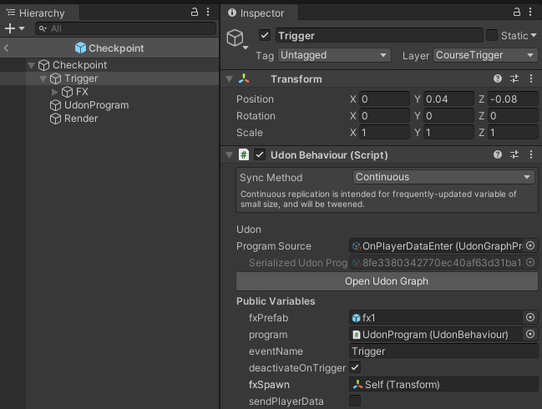This screenshot has width=542, height=409.
Task: Click the Transform component axes icon
Action: [x=244, y=78]
